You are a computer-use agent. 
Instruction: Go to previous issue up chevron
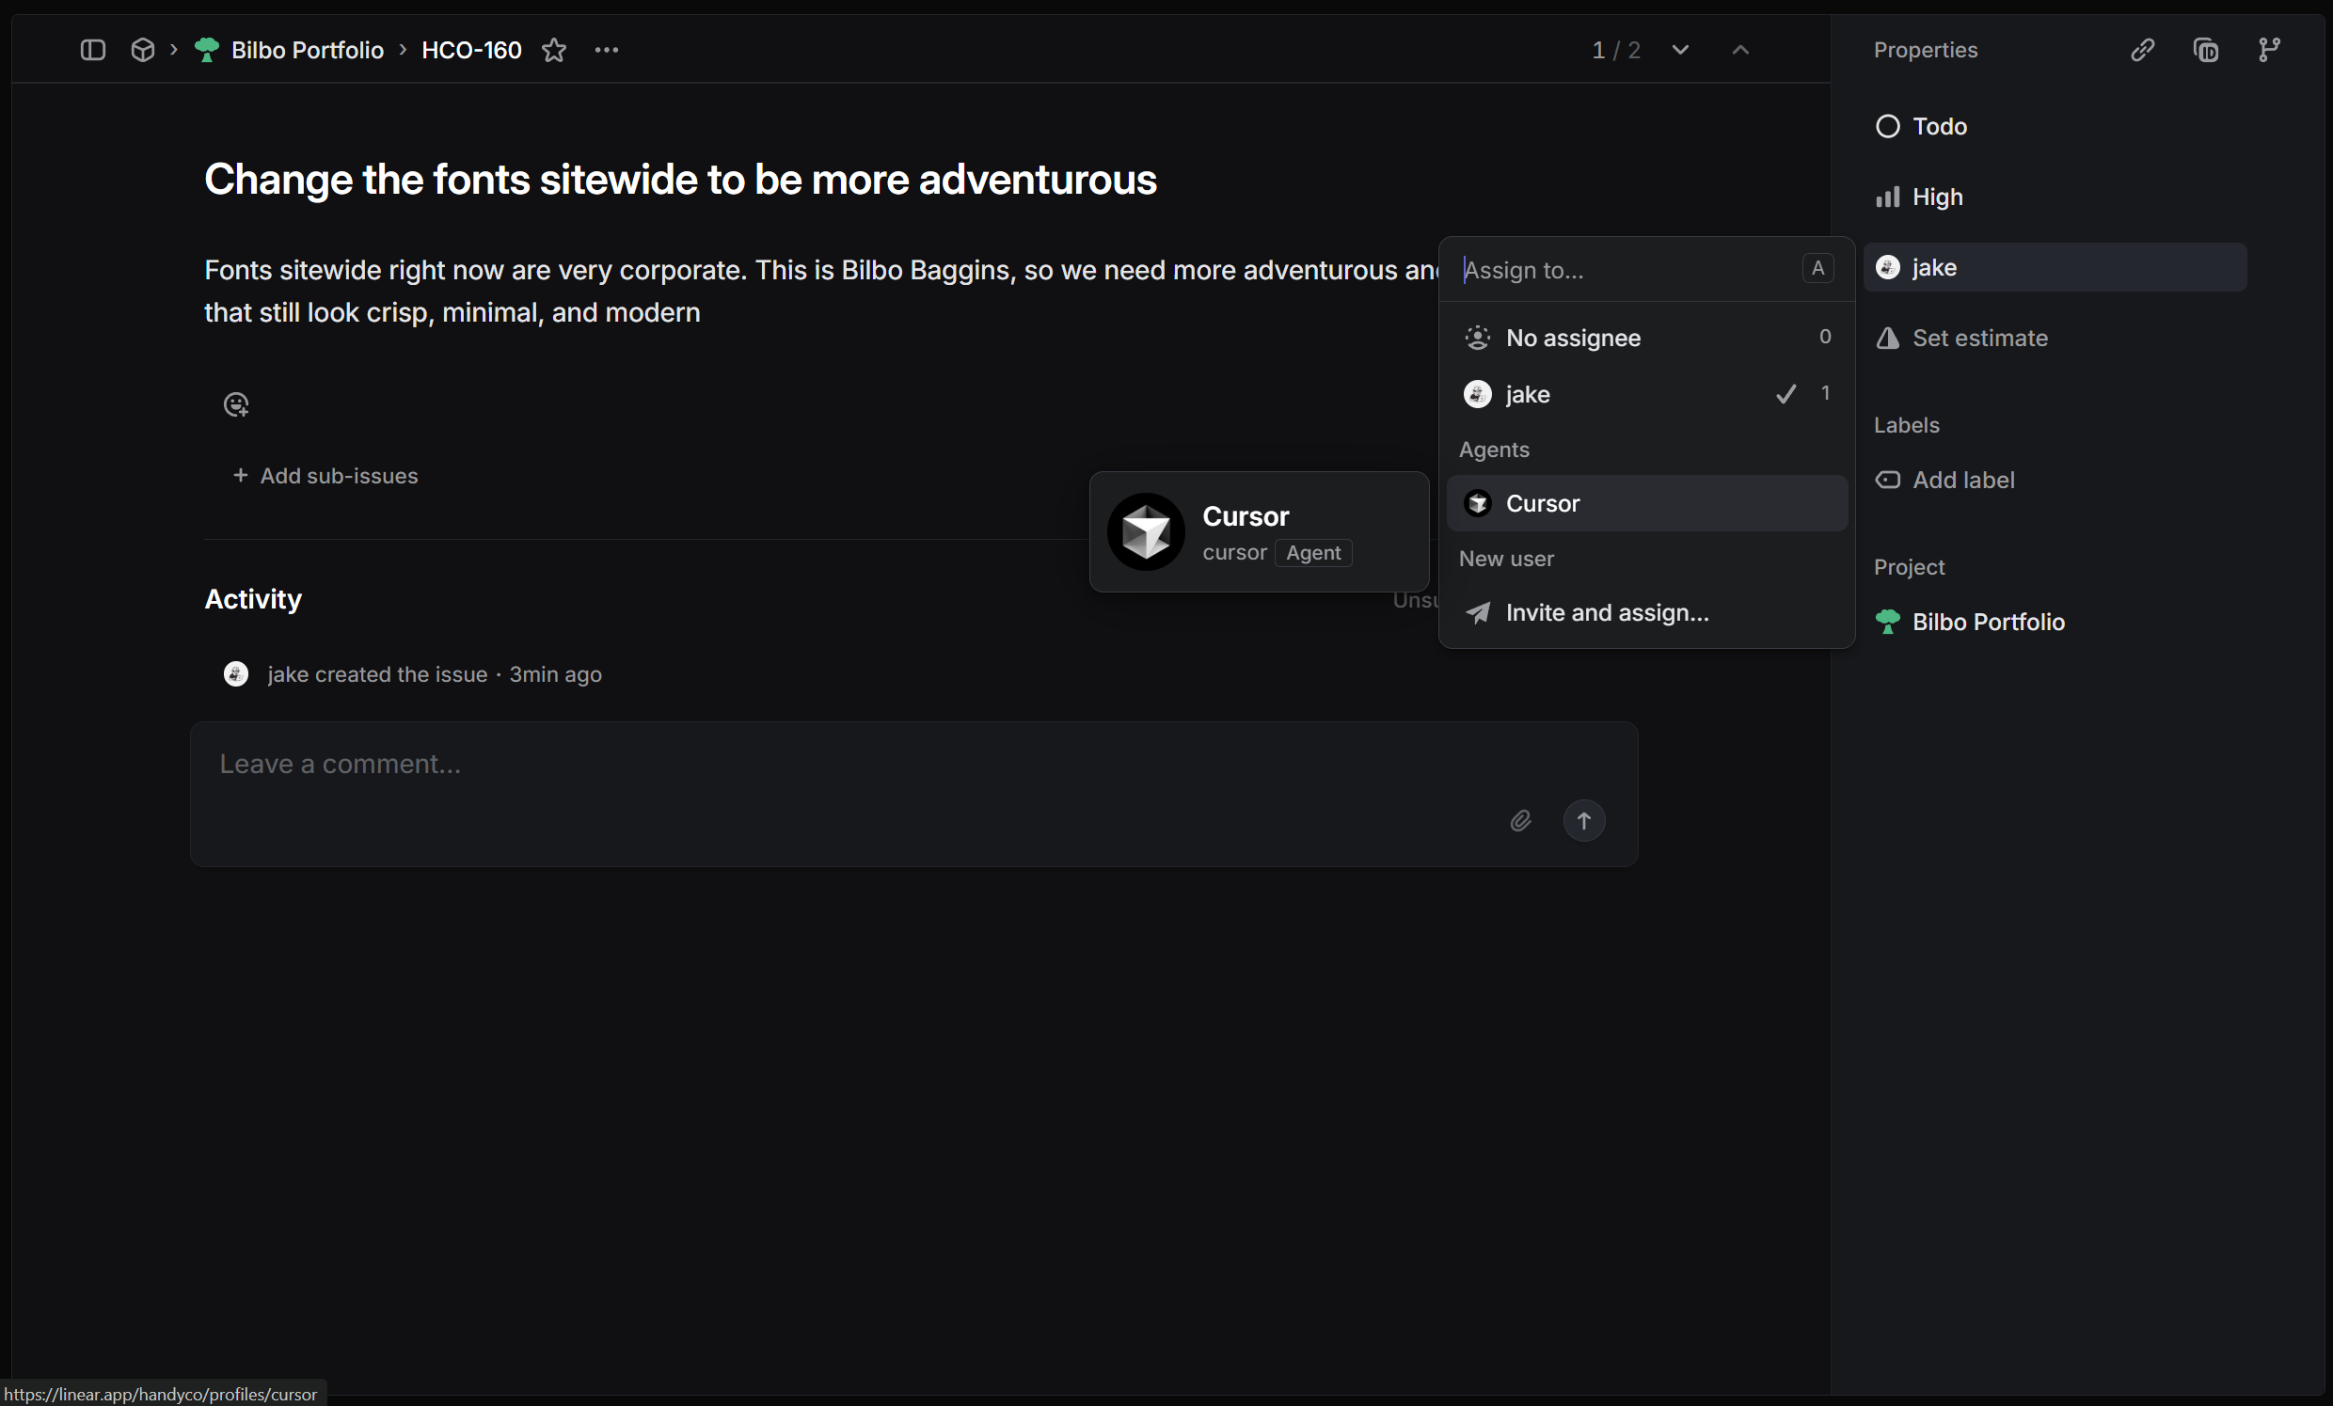point(1740,50)
